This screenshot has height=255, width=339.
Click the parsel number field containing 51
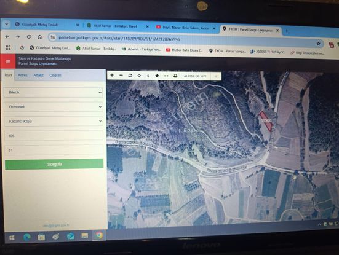coord(54,150)
